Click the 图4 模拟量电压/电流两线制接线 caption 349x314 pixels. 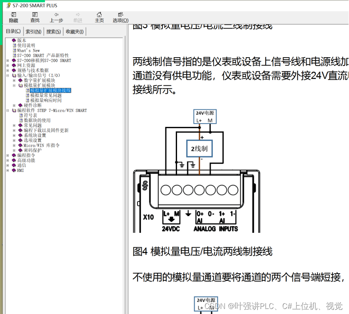tap(203, 251)
